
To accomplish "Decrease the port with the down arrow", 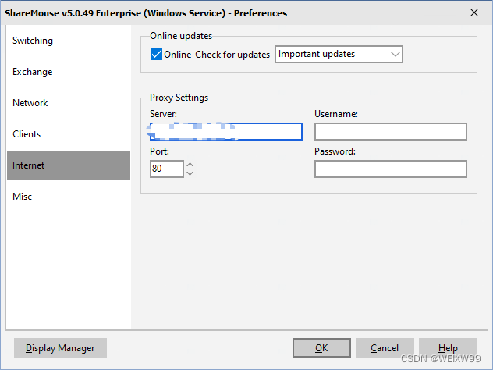I will tap(190, 173).
